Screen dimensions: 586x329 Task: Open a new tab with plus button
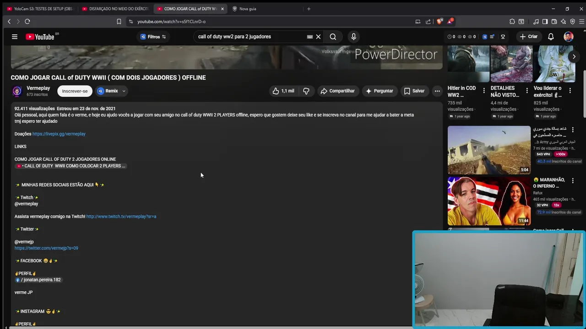(309, 9)
